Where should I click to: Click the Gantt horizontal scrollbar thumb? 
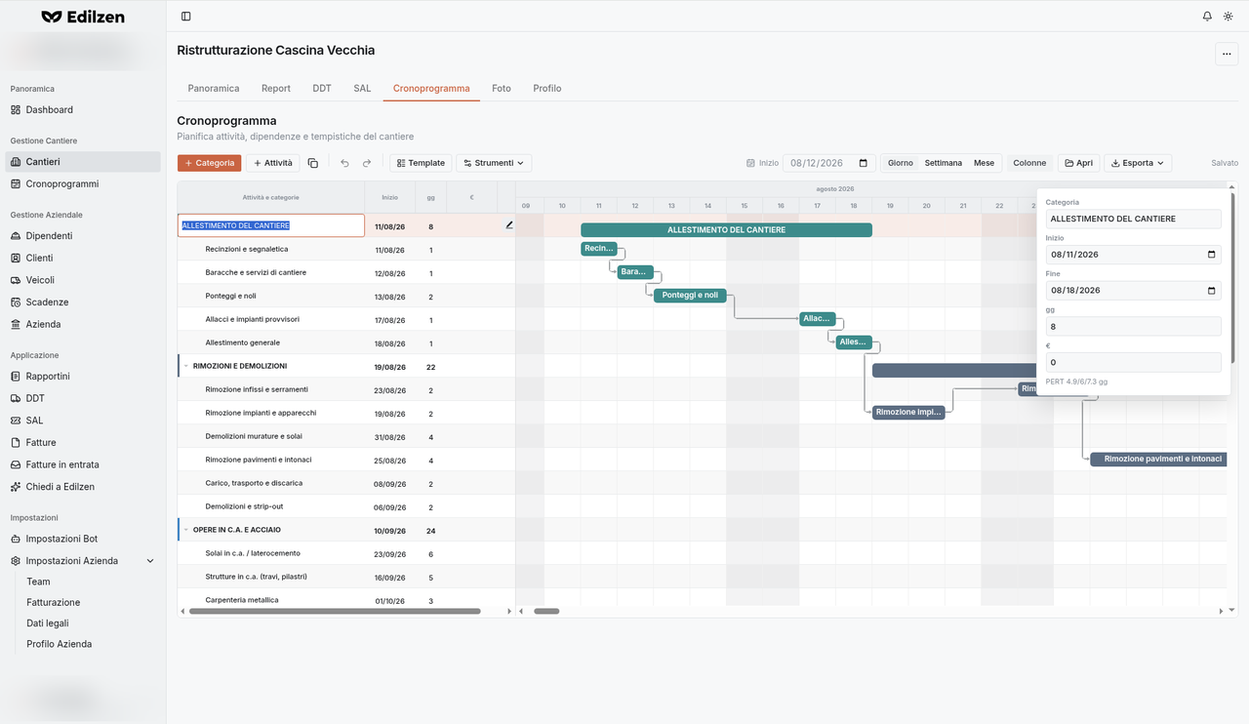546,611
